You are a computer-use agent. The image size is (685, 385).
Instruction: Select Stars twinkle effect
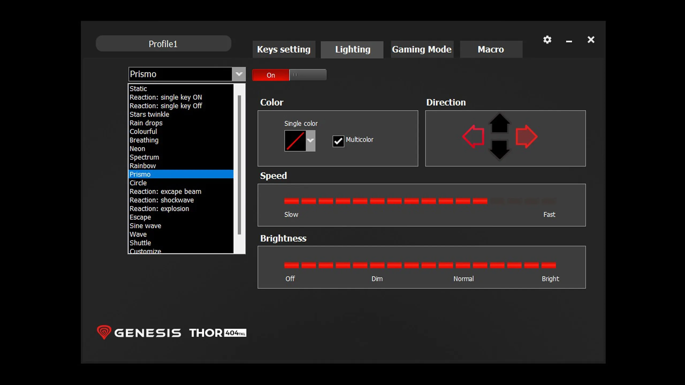tap(181, 114)
